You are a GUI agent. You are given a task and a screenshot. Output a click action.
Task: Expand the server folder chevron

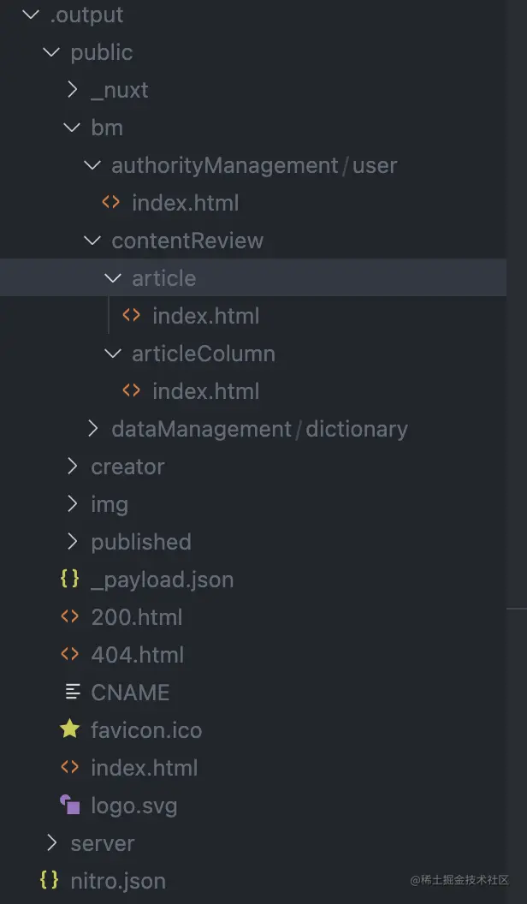[x=52, y=842]
